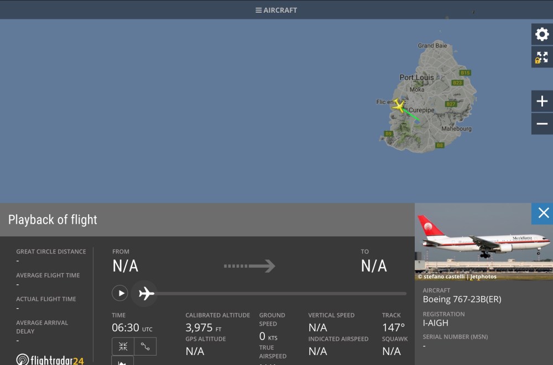Viewport: 553px width, 365px height.
Task: Click the Port Louis map label
Action: 417,77
